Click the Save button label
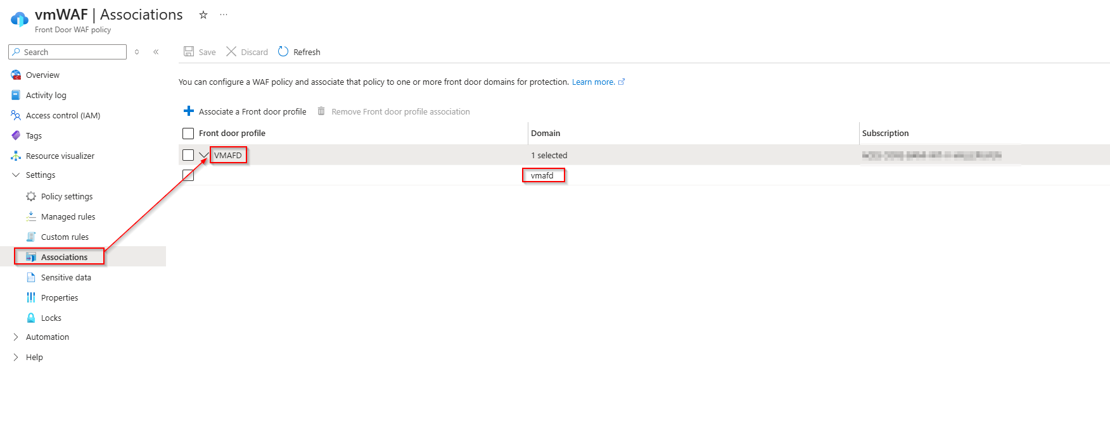Viewport: 1110px width, 424px height. (x=207, y=52)
